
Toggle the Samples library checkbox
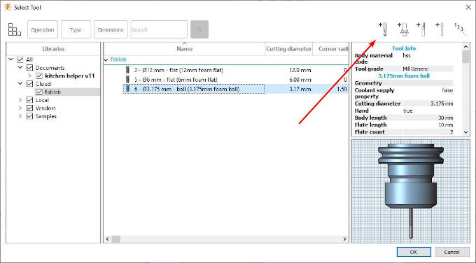29,116
